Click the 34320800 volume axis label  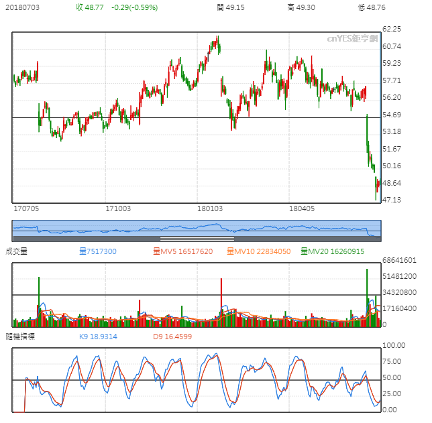point(399,292)
